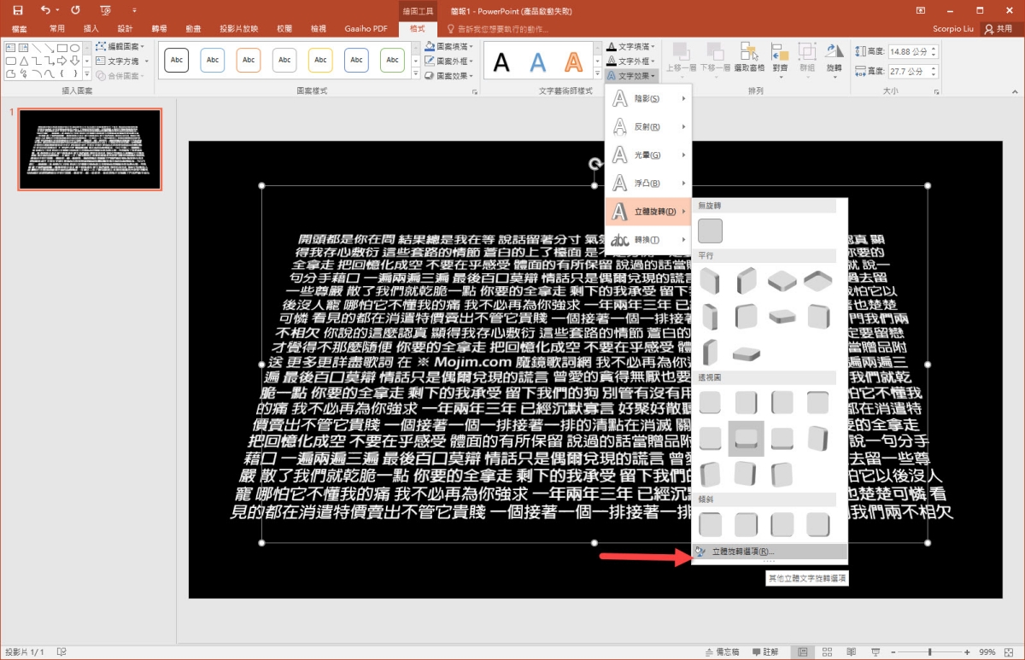Click 立體旋轉選項(R)... at menu bottom
The width and height of the screenshot is (1025, 660).
click(741, 552)
